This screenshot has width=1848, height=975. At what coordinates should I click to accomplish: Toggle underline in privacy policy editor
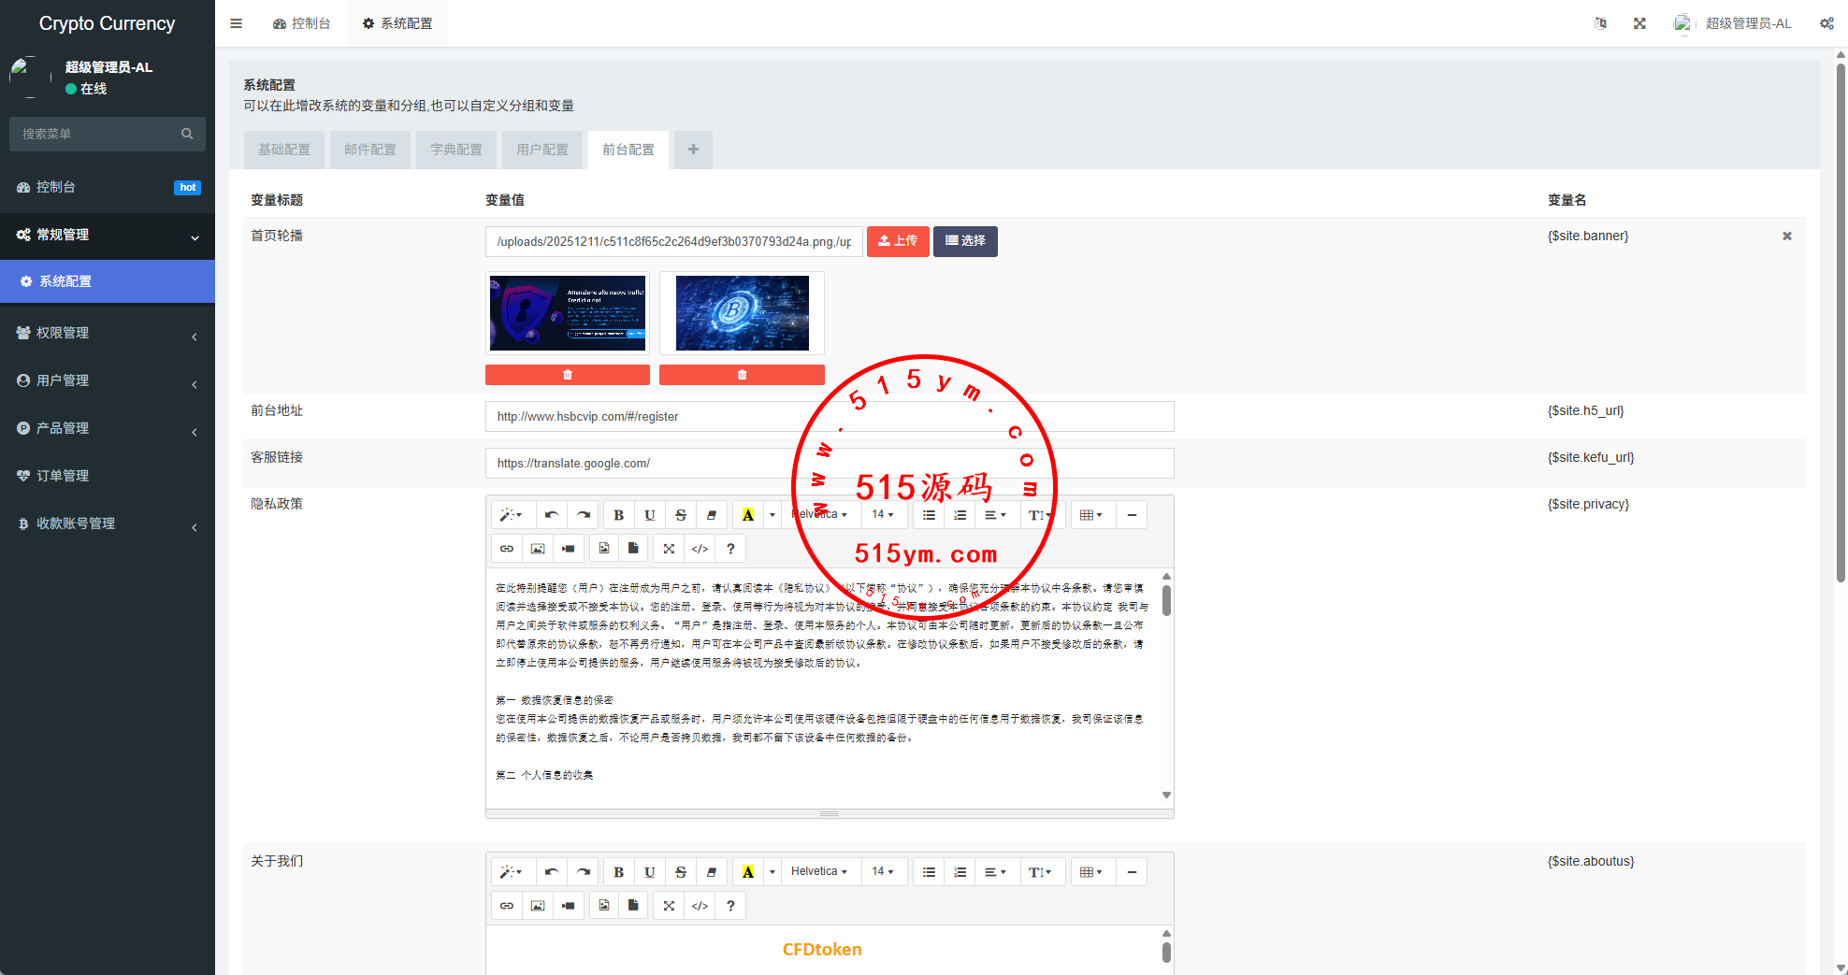649,515
